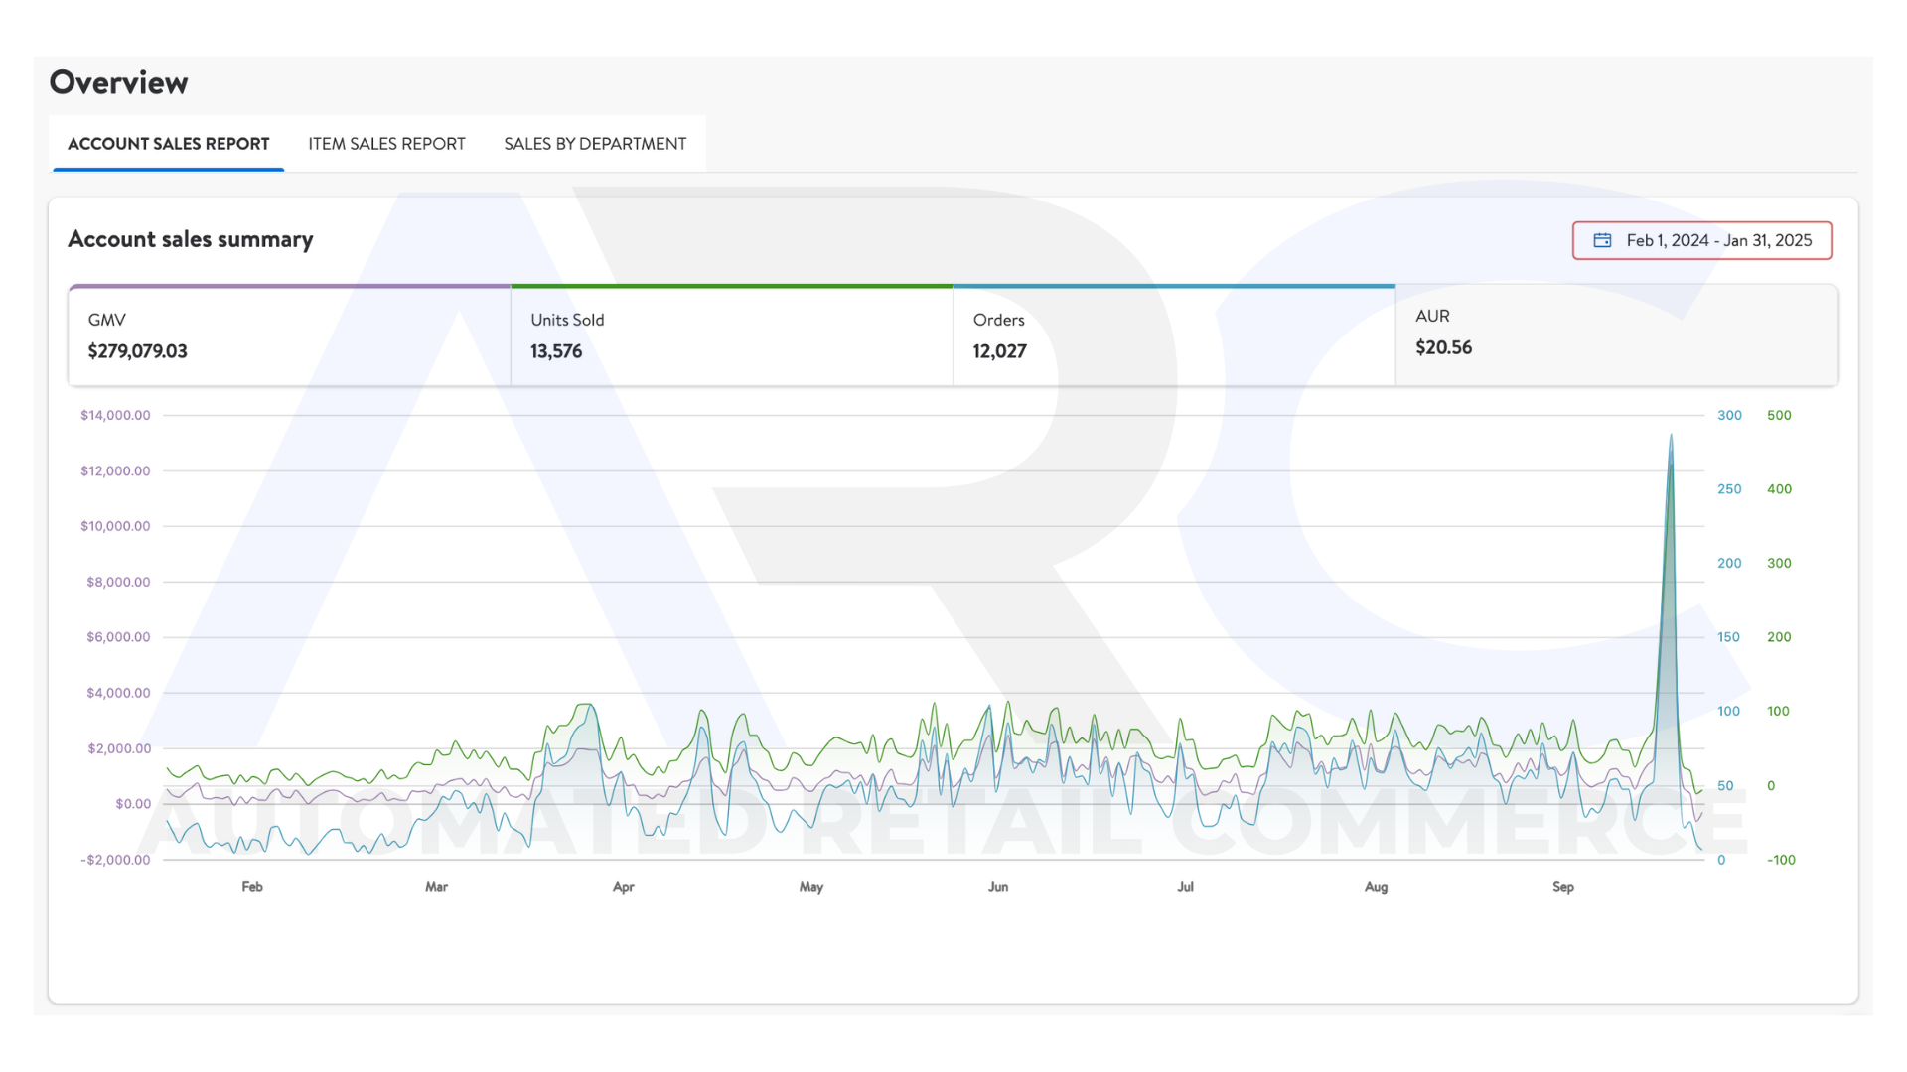The image size is (1907, 1072).
Task: Click the 300 orders axis label
Action: pyautogui.click(x=1729, y=415)
